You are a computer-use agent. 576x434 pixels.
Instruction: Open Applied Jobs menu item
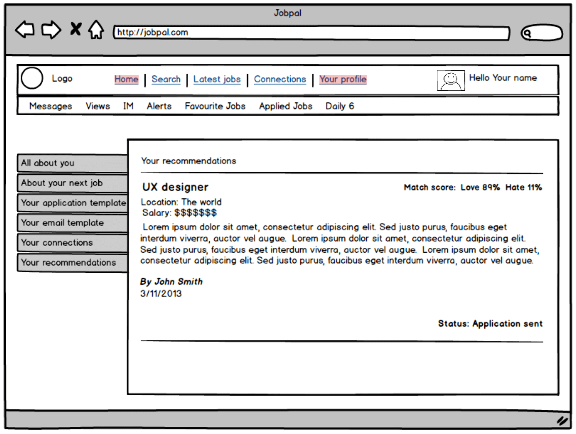tap(286, 106)
